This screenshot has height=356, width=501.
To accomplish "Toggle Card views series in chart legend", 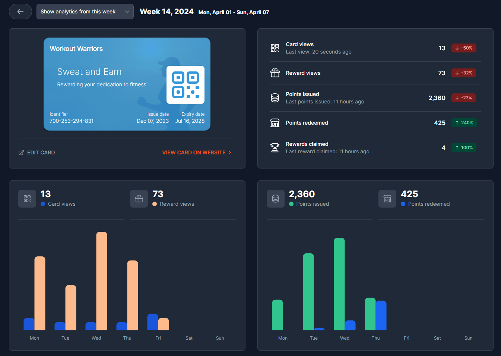I will (x=58, y=204).
